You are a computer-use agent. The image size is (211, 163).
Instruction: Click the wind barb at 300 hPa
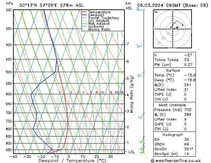click(141, 9)
